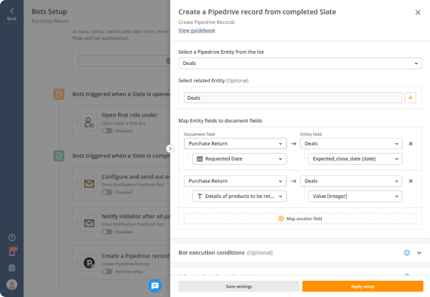The height and width of the screenshot is (297, 430).
Task: Click orange Slate opened section icon
Action: pyautogui.click(x=59, y=94)
